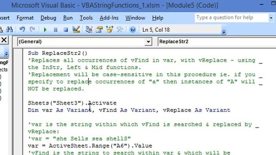Open the Toolbox icon
The height and width of the screenshot is (155, 276).
coord(120,29)
